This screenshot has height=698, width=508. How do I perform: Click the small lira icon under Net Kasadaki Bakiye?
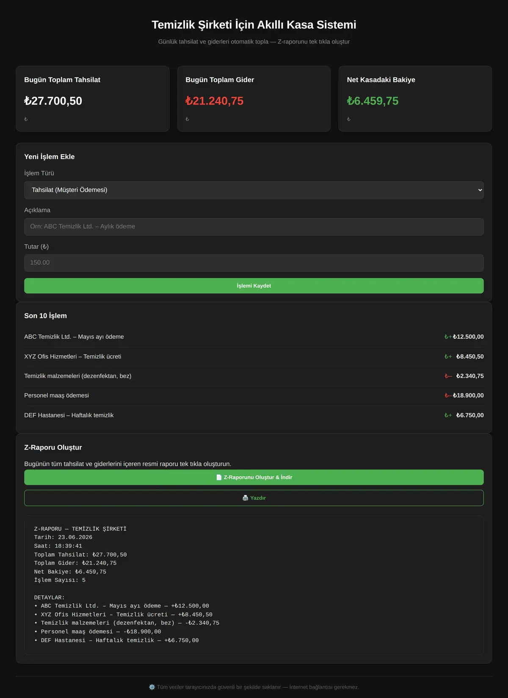point(349,119)
